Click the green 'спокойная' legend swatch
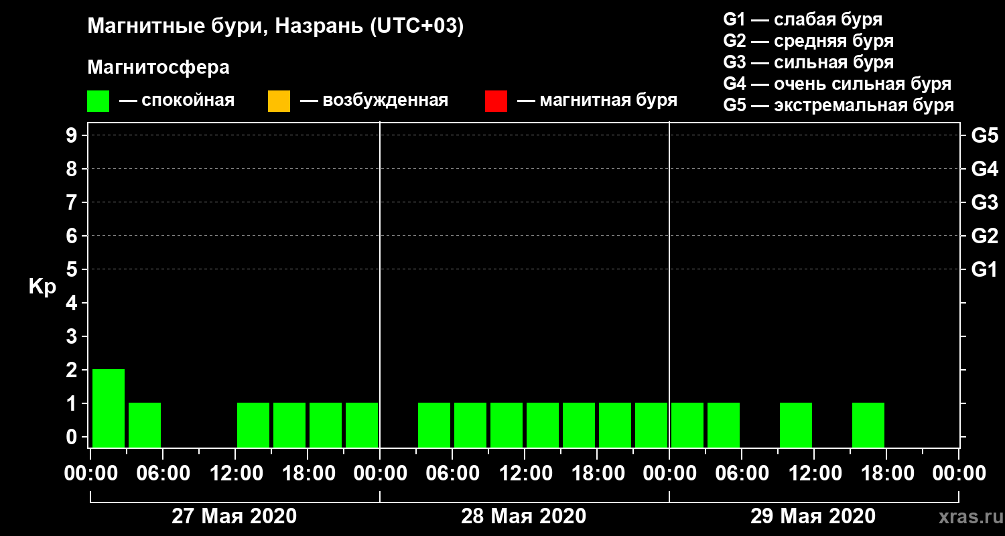Image resolution: width=1005 pixels, height=536 pixels. click(98, 101)
